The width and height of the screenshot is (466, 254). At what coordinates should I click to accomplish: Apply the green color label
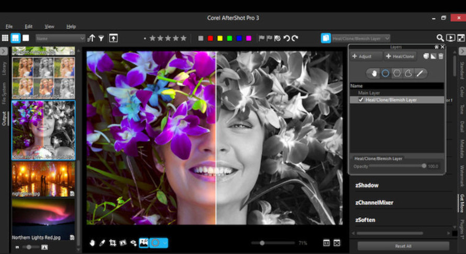coord(229,38)
